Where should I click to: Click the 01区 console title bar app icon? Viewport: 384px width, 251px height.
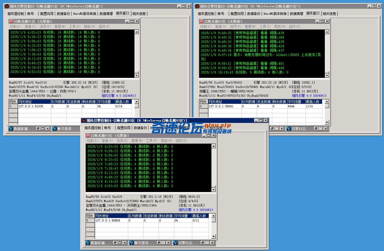7,6
